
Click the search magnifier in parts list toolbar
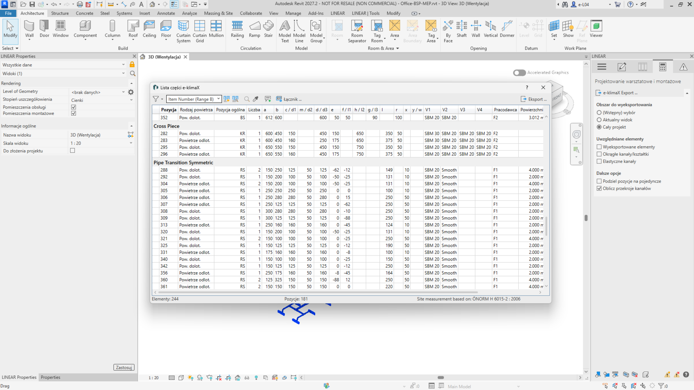[x=247, y=99]
